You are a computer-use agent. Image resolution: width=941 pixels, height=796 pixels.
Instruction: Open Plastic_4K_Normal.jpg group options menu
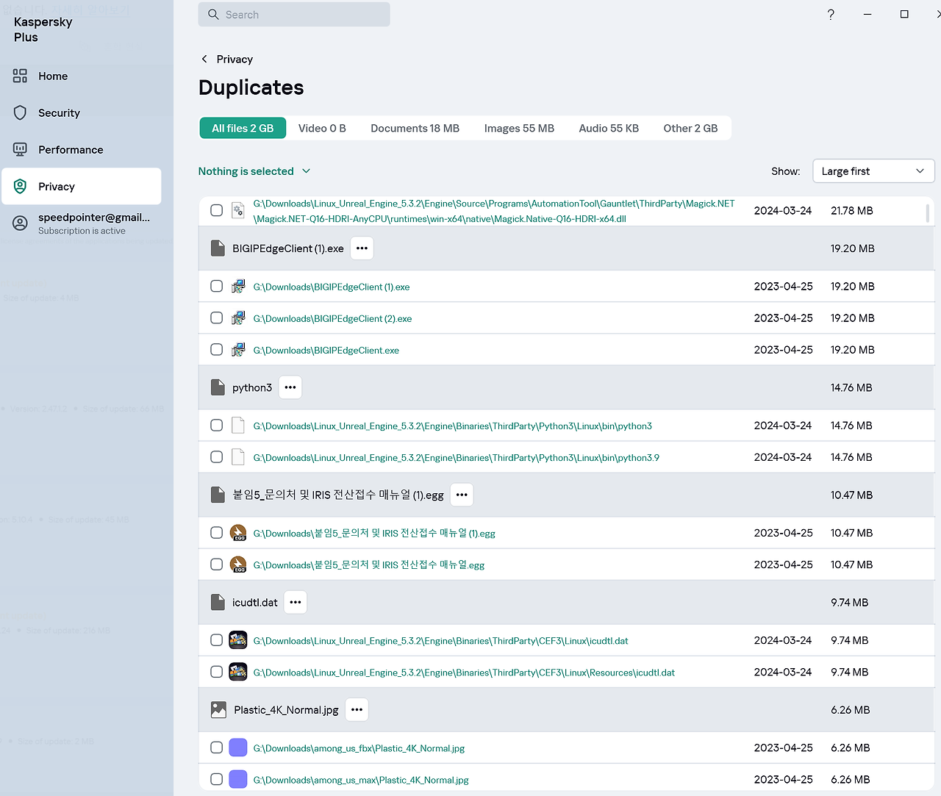pyautogui.click(x=357, y=710)
